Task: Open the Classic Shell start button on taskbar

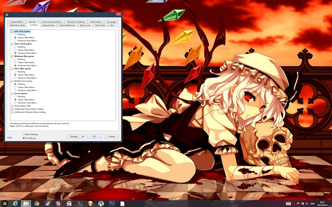Action: [5, 203]
